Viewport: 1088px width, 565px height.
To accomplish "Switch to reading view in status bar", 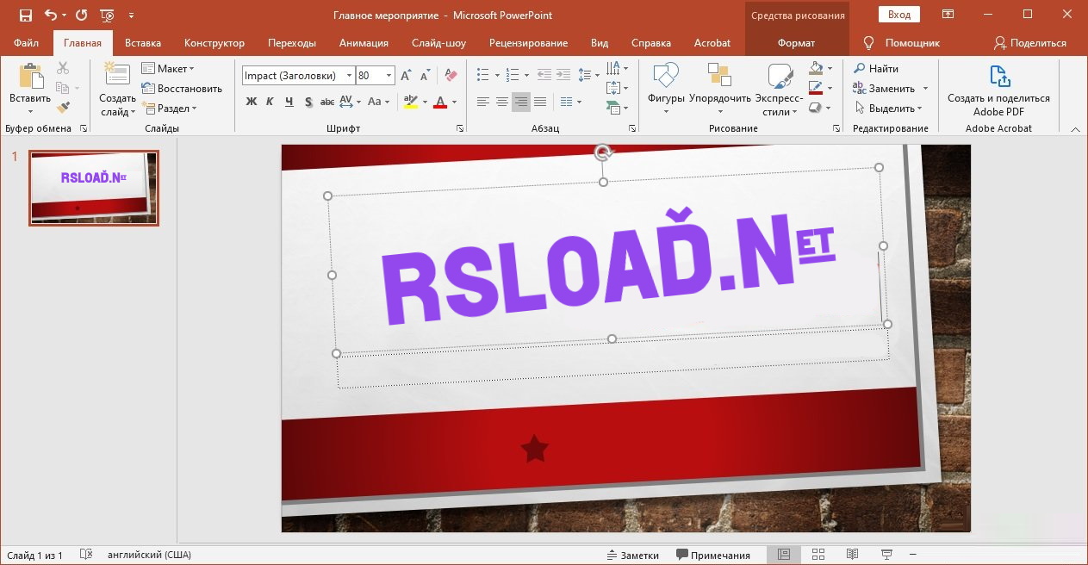I will coord(852,555).
